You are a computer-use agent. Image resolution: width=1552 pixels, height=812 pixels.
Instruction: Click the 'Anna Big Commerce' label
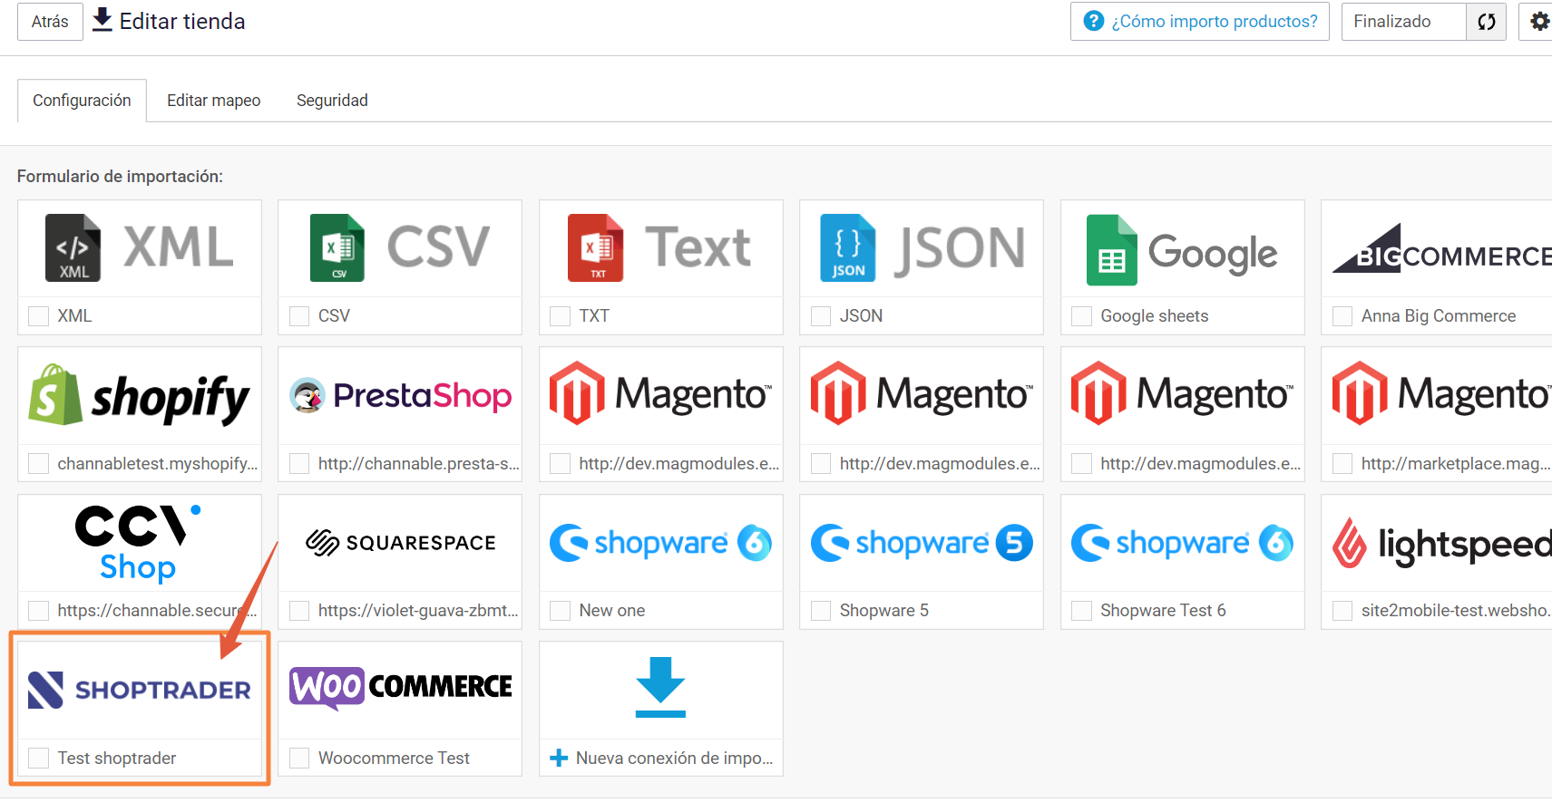[x=1439, y=316]
